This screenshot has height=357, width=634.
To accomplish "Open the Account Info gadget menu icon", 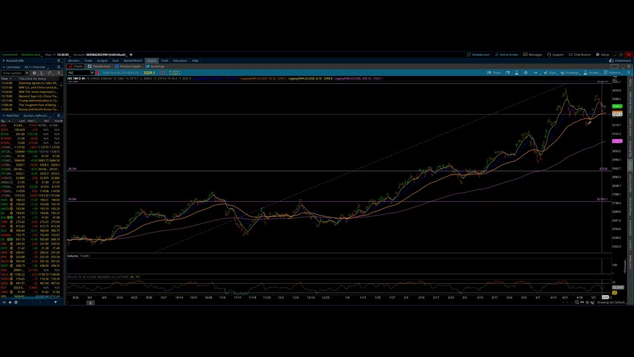I will (x=58, y=60).
